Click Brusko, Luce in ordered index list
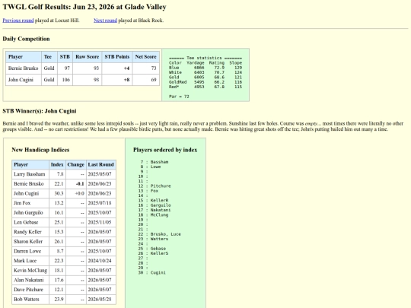 pyautogui.click(x=166, y=234)
